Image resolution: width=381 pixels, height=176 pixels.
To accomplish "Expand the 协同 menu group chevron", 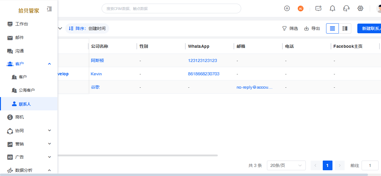I will [x=49, y=131].
